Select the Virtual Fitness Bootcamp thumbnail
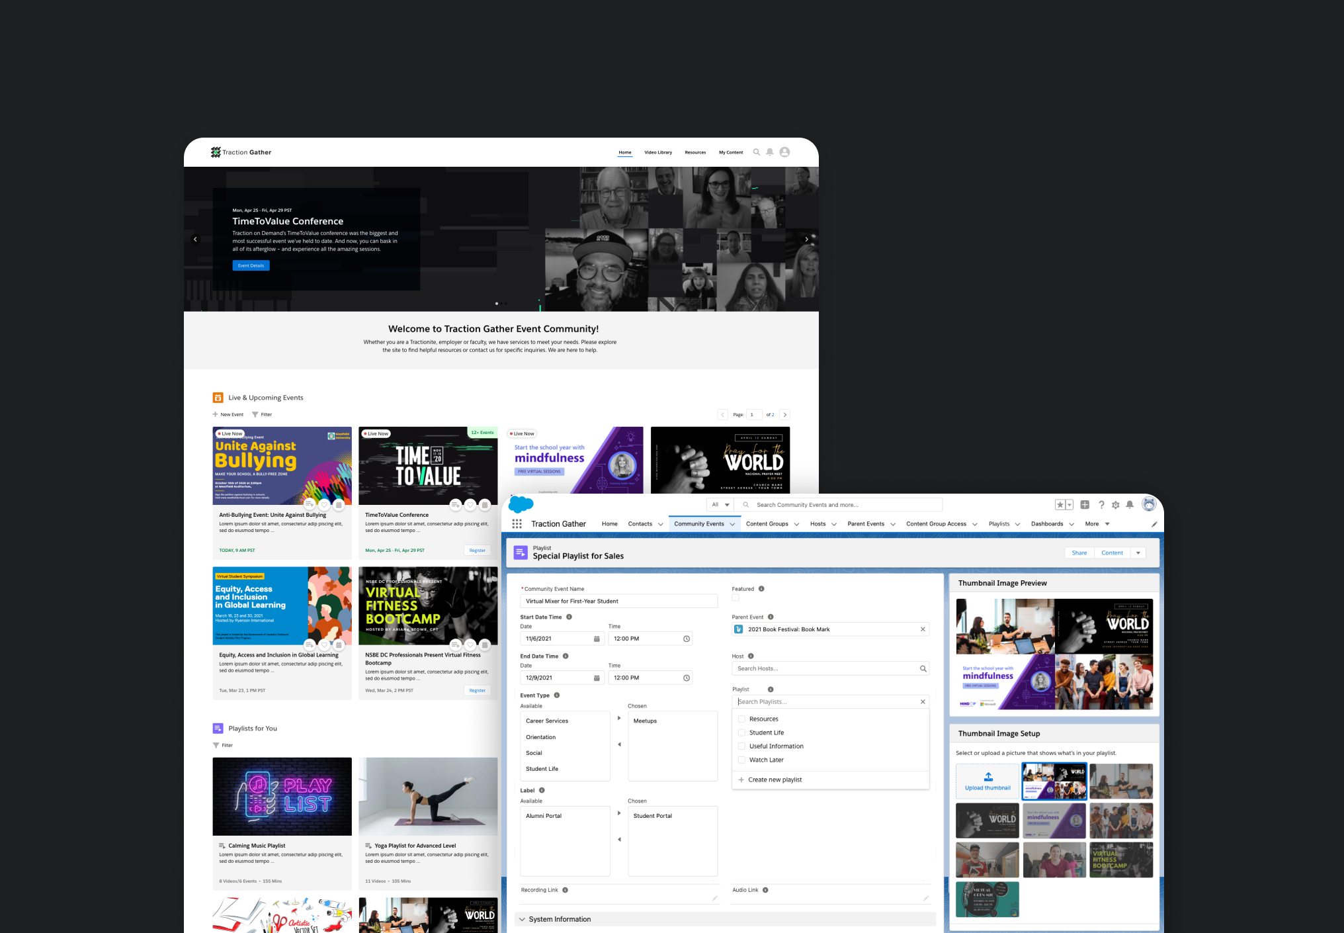 click(1121, 860)
